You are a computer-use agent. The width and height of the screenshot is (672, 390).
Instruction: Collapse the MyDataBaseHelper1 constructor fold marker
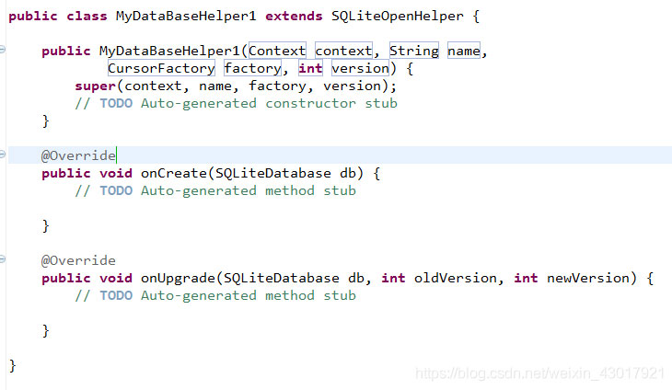coord(2,50)
